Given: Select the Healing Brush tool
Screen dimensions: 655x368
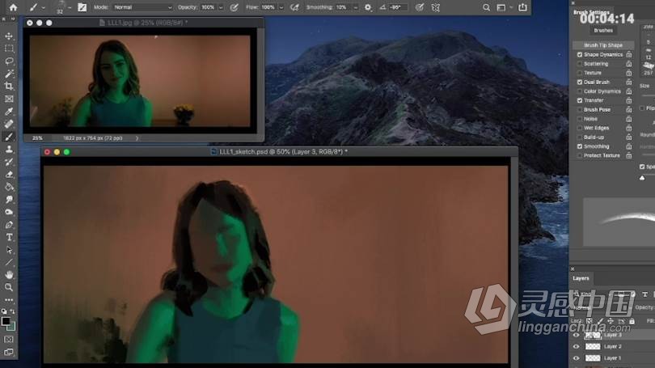Looking at the screenshot, I should point(9,124).
